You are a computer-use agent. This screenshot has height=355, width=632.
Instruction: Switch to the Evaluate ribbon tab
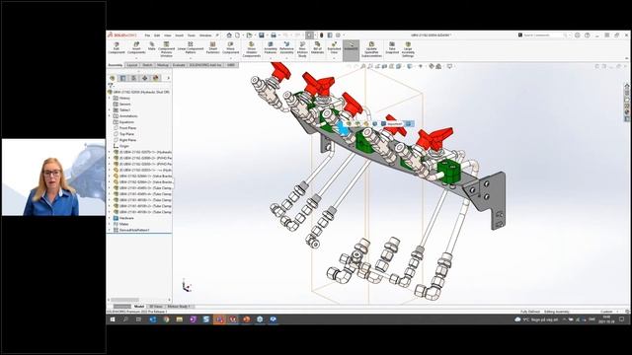click(x=179, y=65)
